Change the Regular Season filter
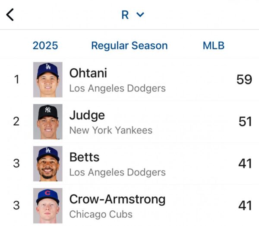This screenshot has width=259, height=226. (129, 45)
